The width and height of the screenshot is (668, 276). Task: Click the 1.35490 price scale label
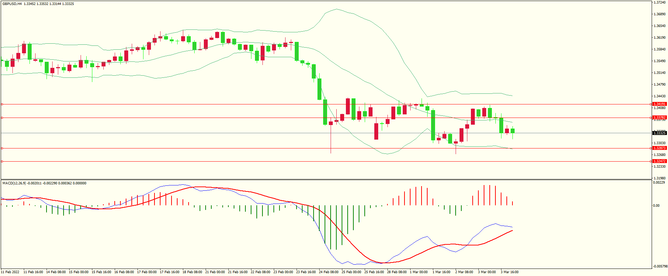(659, 61)
